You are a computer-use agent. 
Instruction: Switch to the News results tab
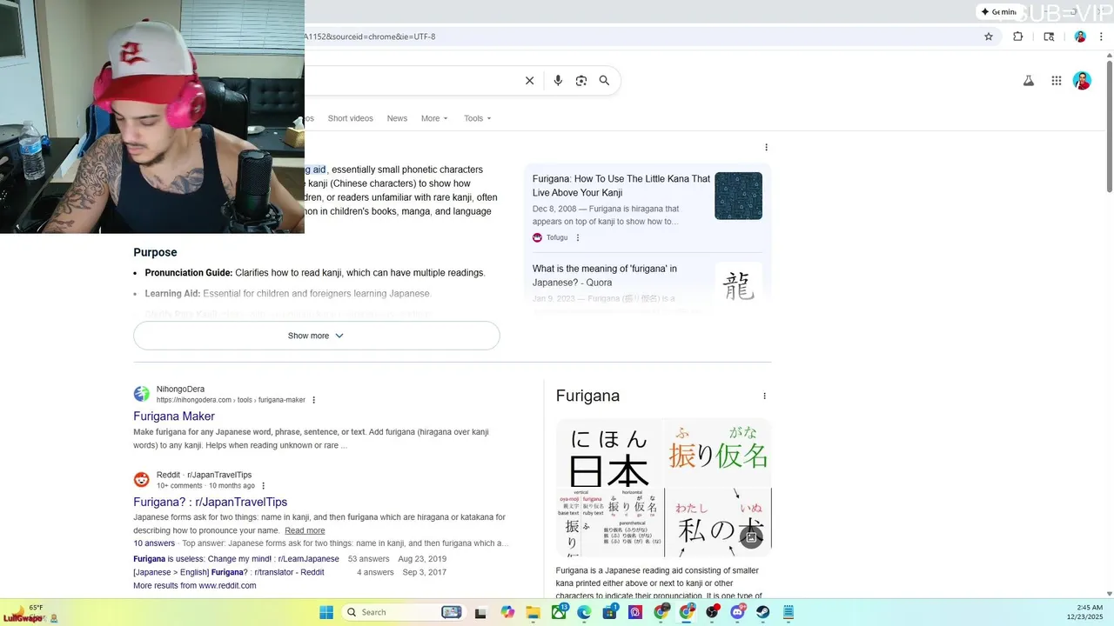click(x=397, y=118)
